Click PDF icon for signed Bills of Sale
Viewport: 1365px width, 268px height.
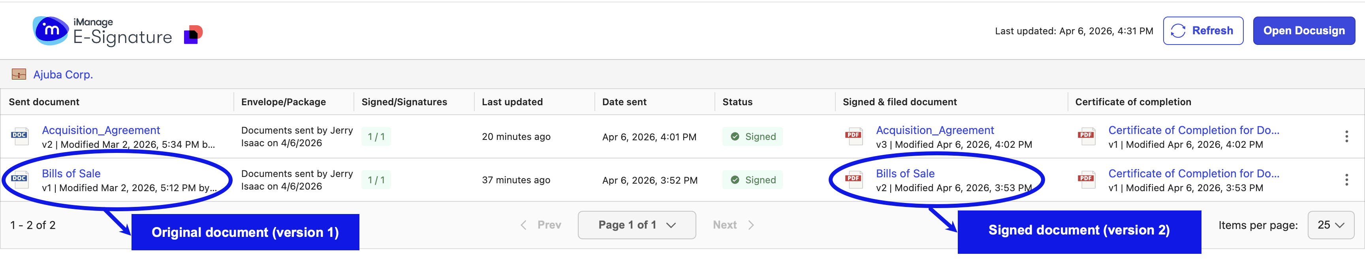[x=853, y=179]
